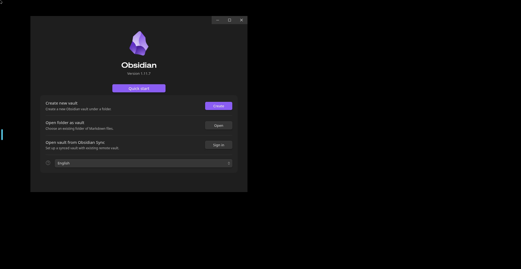Click the Obsidian title text
The height and width of the screenshot is (269, 521).
click(x=139, y=65)
